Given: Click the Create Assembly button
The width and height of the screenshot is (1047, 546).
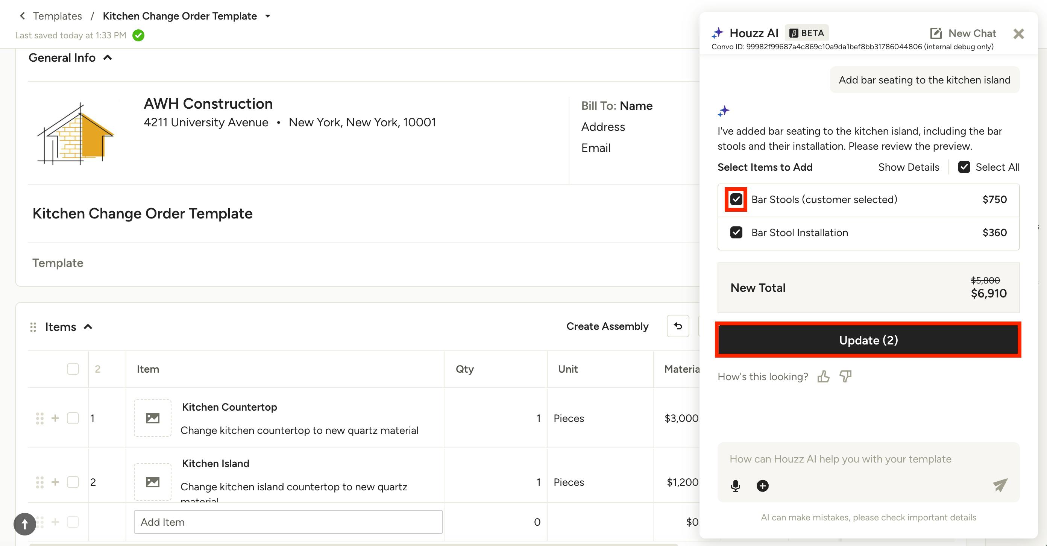Looking at the screenshot, I should point(607,326).
